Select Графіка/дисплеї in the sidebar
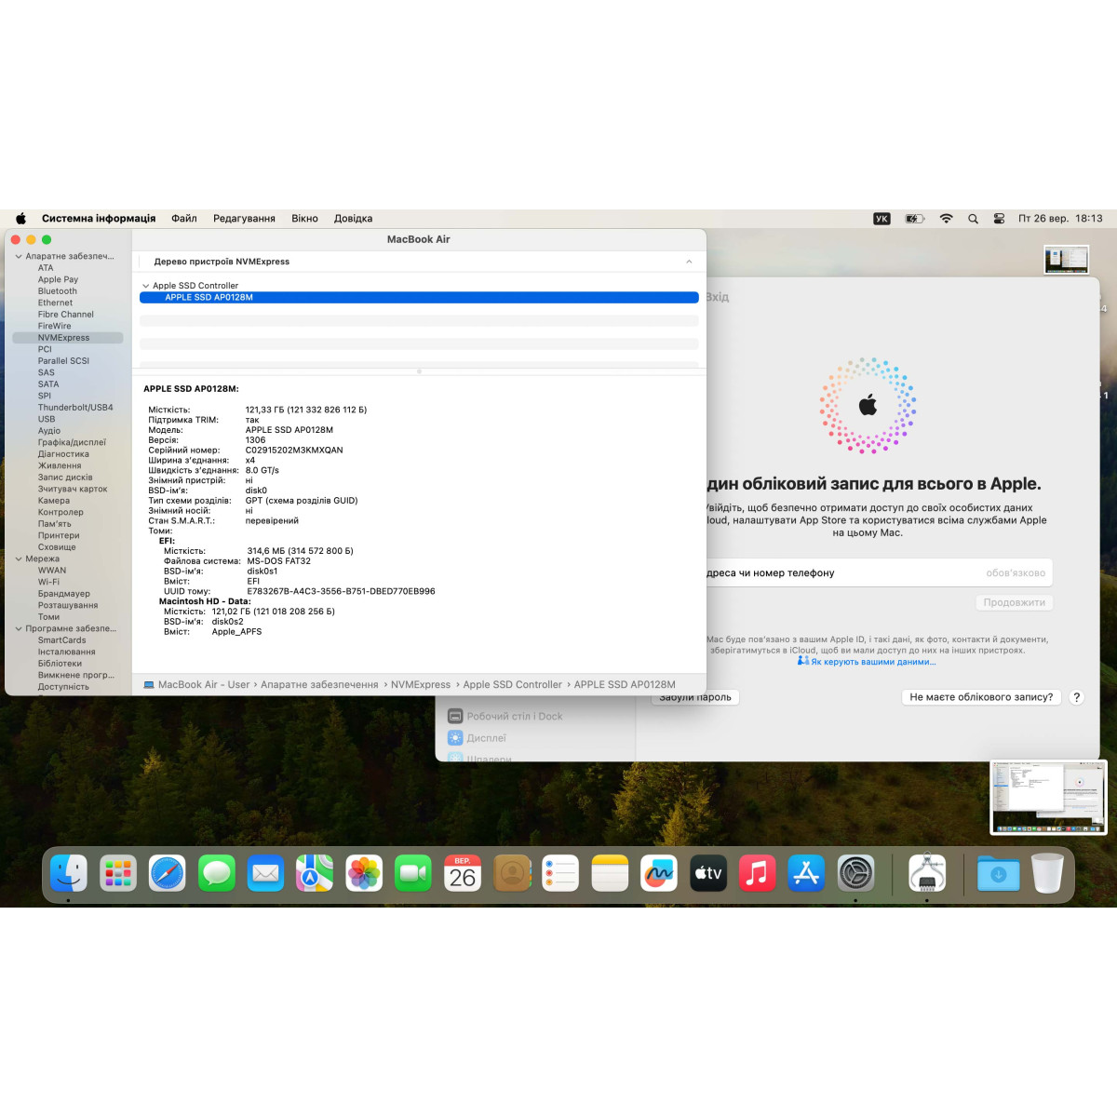Viewport: 1117px width, 1117px height. coord(72,442)
